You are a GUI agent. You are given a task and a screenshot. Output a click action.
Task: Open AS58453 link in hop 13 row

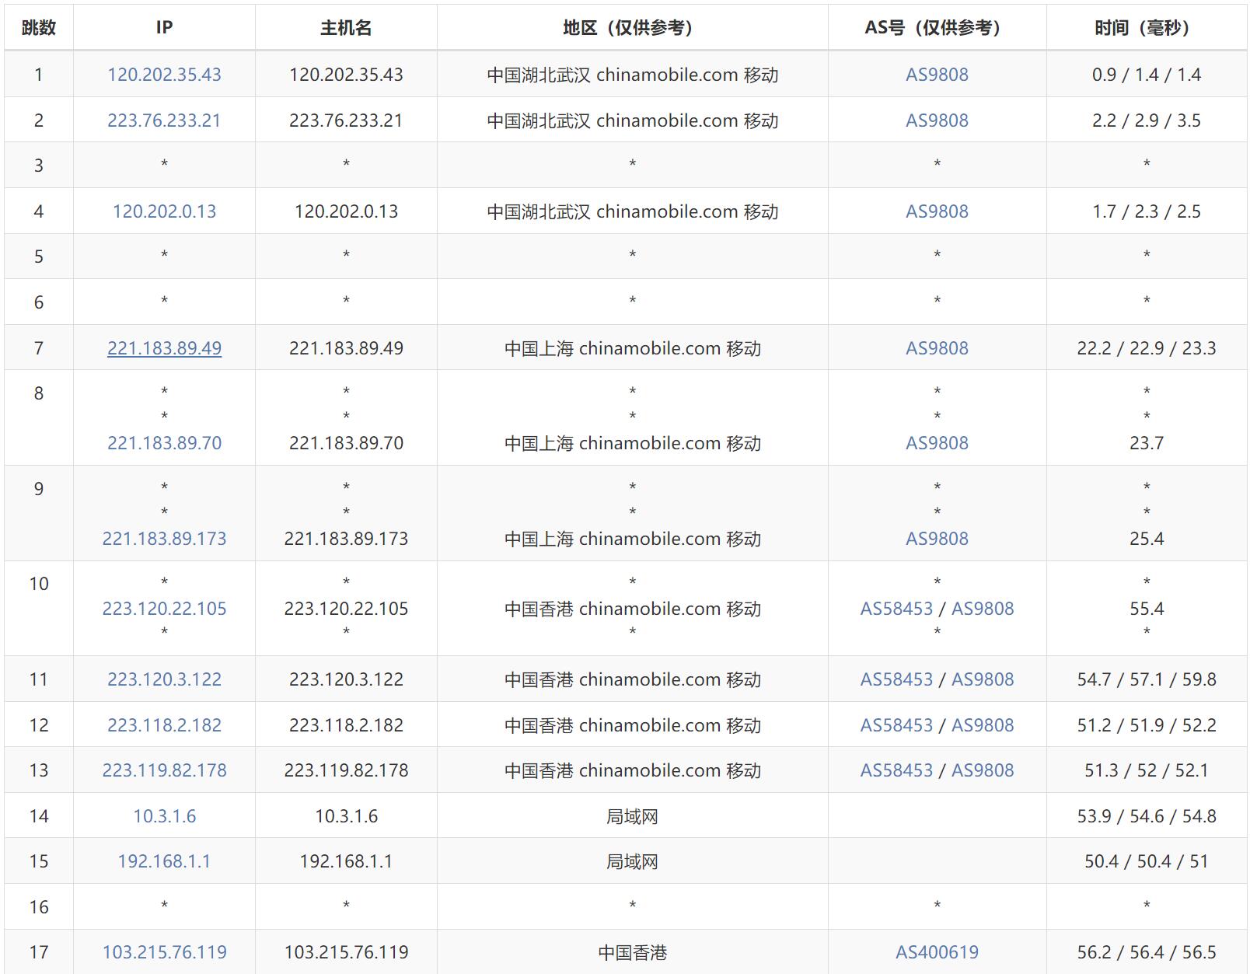896,770
